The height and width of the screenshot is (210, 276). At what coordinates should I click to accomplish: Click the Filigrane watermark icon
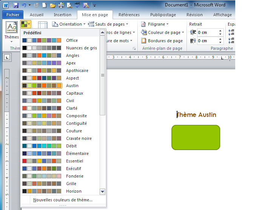point(143,24)
